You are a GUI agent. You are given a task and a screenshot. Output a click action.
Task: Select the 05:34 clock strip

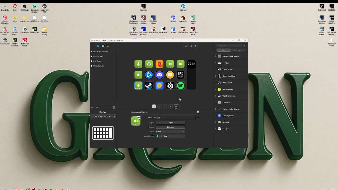(191, 75)
